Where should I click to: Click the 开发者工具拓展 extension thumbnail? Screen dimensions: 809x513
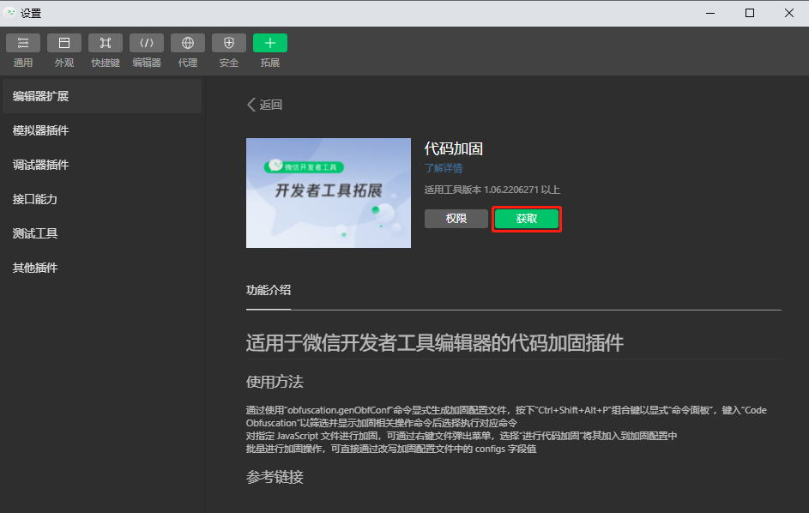click(x=329, y=193)
